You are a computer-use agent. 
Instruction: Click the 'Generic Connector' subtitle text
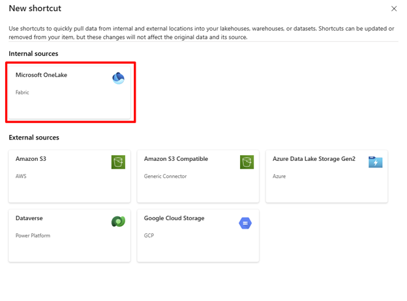pos(166,176)
